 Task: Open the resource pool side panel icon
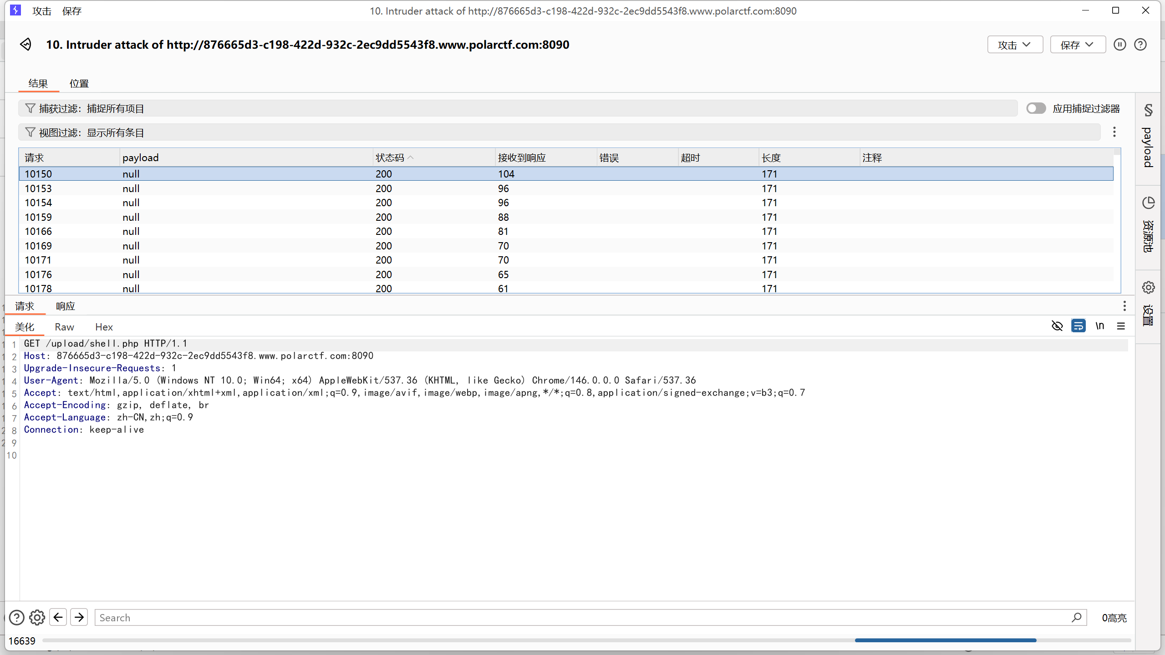[1148, 203]
